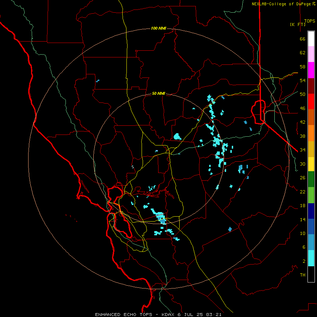Click the '50 NMI' range ring label

coord(158,93)
